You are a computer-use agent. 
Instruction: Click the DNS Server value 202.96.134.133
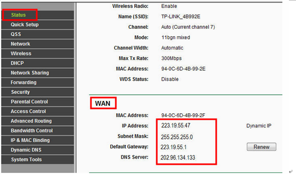pyautogui.click(x=178, y=158)
